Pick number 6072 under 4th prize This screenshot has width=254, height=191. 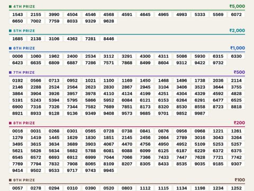click(237, 14)
